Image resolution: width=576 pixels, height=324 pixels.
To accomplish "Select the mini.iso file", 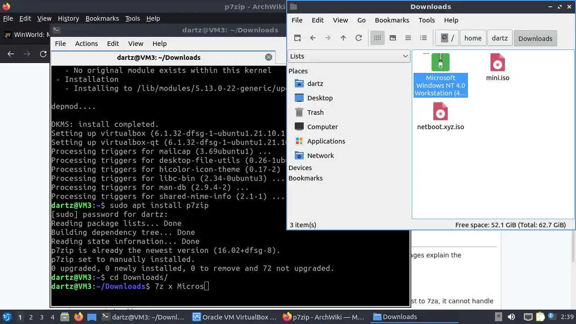I will pyautogui.click(x=498, y=67).
